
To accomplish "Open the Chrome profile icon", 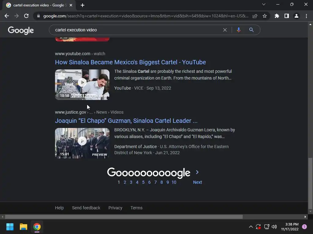I will tap(296, 16).
